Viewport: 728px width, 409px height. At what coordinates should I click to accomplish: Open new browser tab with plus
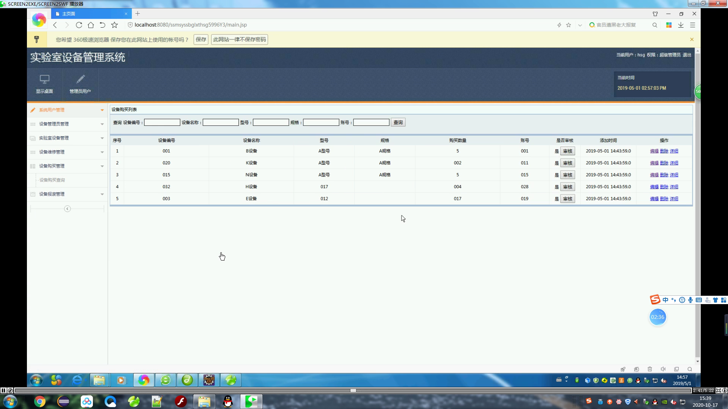click(138, 14)
